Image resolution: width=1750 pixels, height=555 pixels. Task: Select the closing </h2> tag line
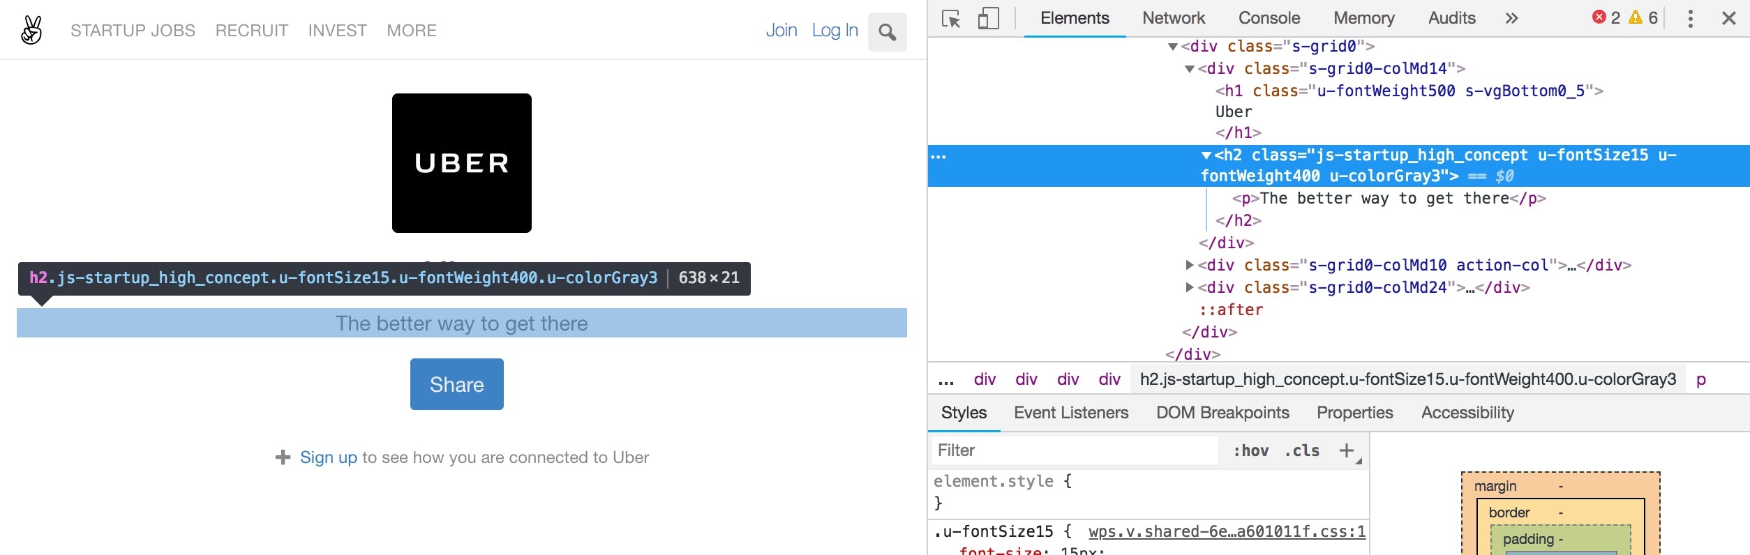tap(1238, 220)
